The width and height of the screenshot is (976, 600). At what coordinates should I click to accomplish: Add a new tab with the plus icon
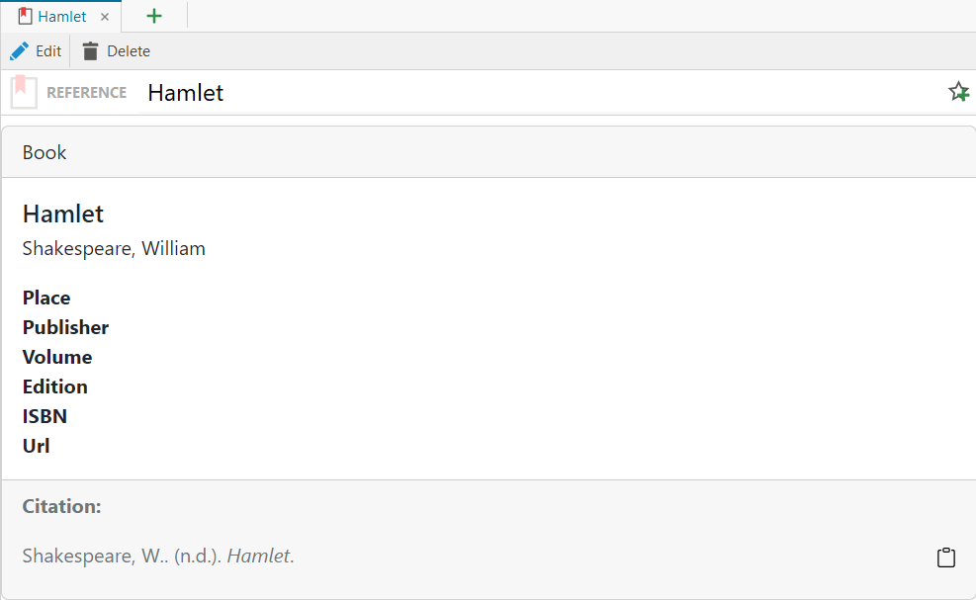154,17
